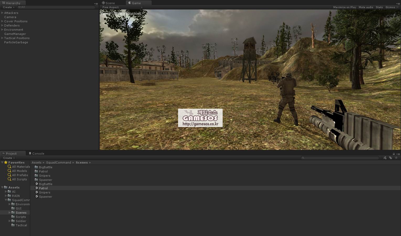This screenshot has width=401, height=236.
Task: Click the Scripts folder icon in tree
Action: coord(13,217)
